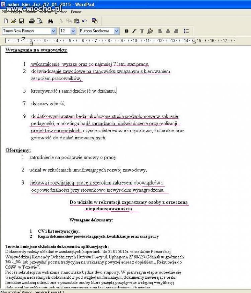Click 'Termin i miejsce składania dokumentów aplikacyjnych'
The image size is (251, 293).
[56, 247]
